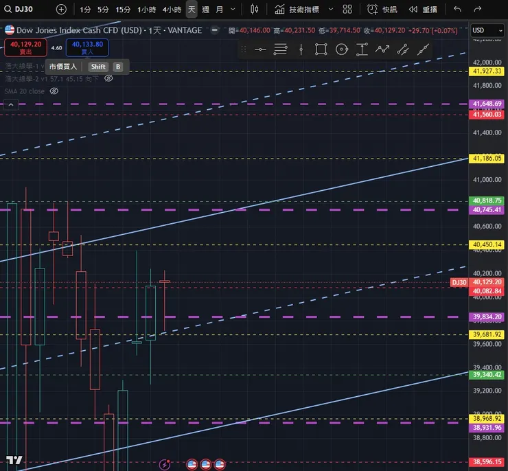508x471 pixels.
Task: Select the 天 daily interval
Action: click(192, 10)
